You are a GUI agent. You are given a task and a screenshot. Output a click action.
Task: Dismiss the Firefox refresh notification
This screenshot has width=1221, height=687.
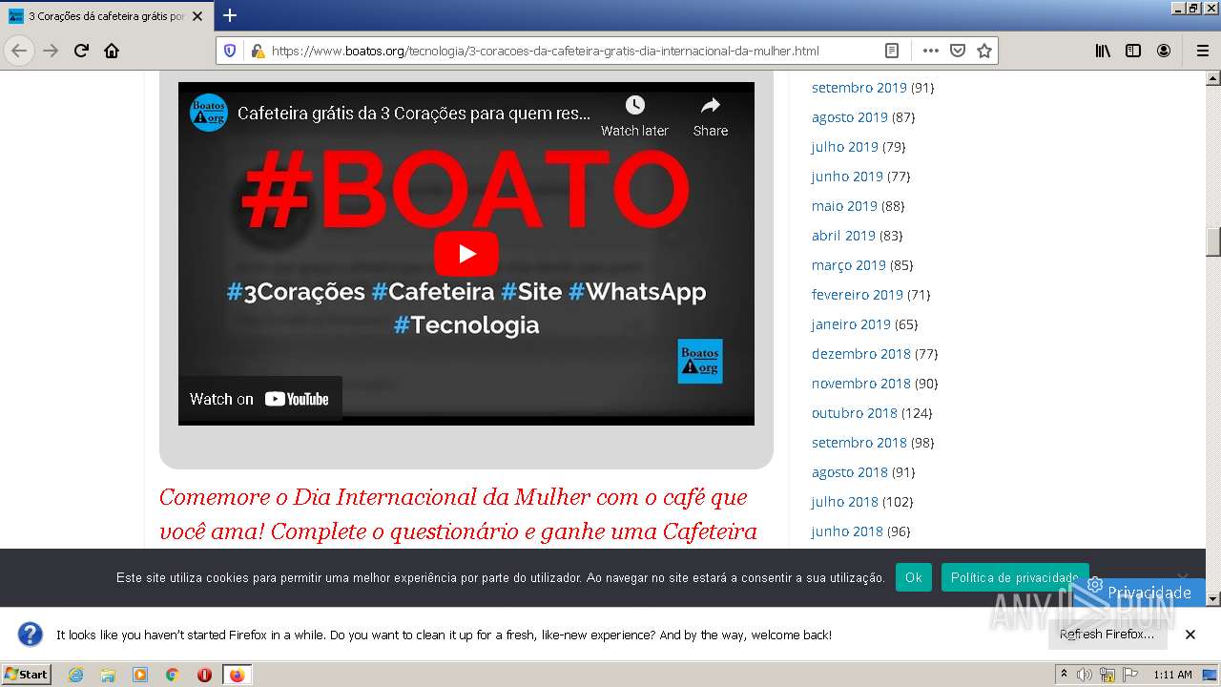point(1190,635)
